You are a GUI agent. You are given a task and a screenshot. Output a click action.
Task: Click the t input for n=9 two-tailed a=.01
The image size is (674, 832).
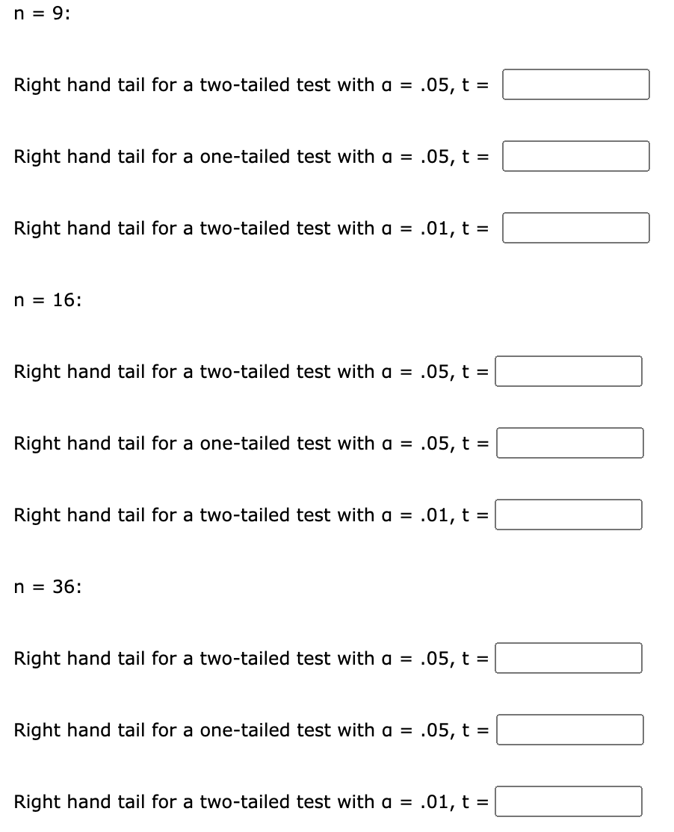tap(575, 228)
